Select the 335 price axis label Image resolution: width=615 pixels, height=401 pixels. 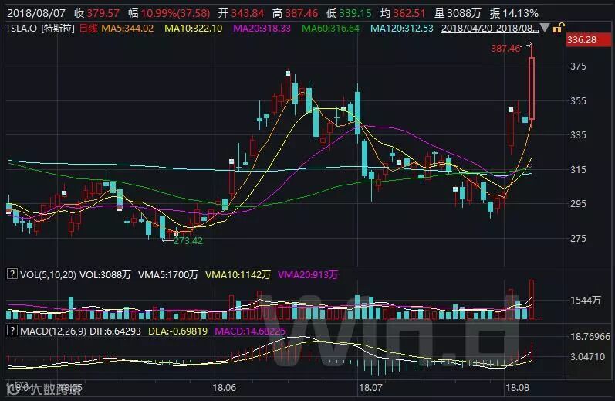pyautogui.click(x=578, y=134)
